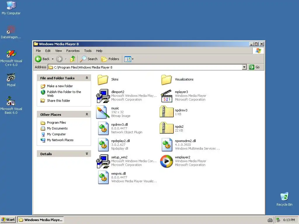Go to My Documents in Other Places
Viewport: 299px width, 224px height.
tap(57, 128)
